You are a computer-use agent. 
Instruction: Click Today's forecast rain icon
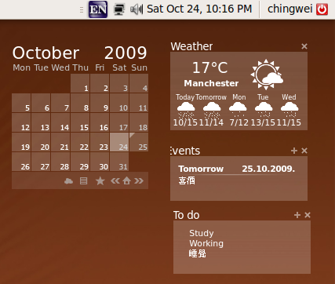click(186, 110)
